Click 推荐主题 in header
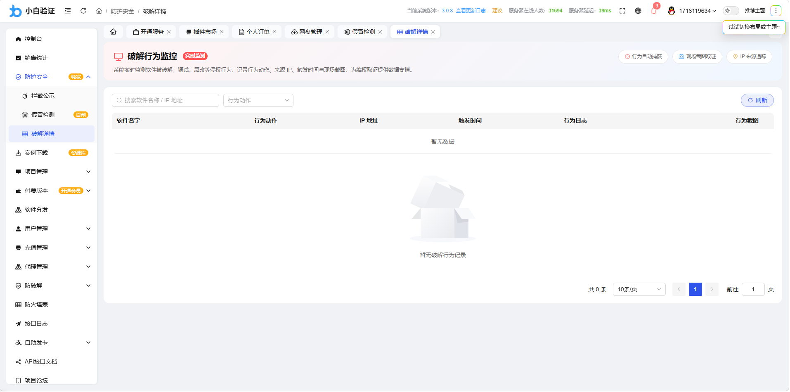 (x=755, y=11)
